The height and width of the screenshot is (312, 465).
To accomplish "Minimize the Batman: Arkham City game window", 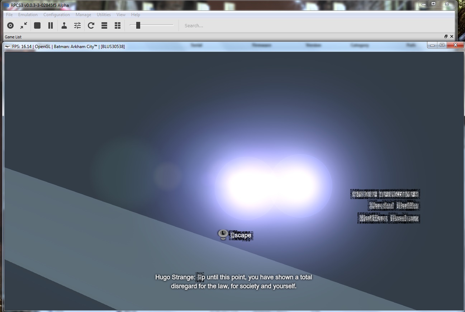I will point(432,45).
